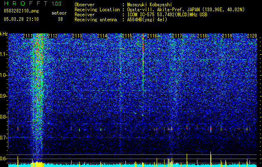This screenshot has width=262, height=167.
Task: Click the 2115 time marker
Action: (x=127, y=36)
